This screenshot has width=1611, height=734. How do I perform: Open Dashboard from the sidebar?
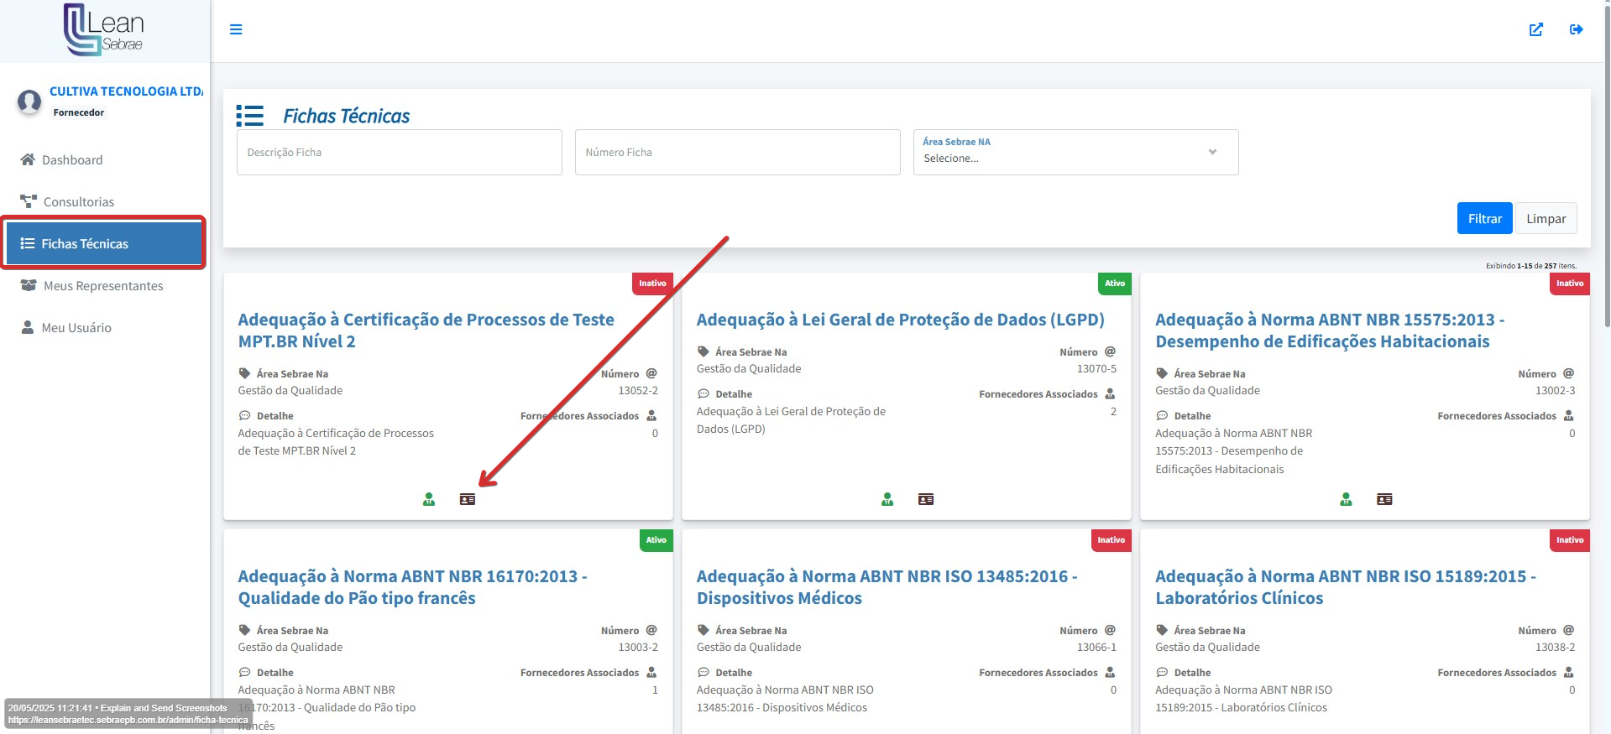pos(72,160)
